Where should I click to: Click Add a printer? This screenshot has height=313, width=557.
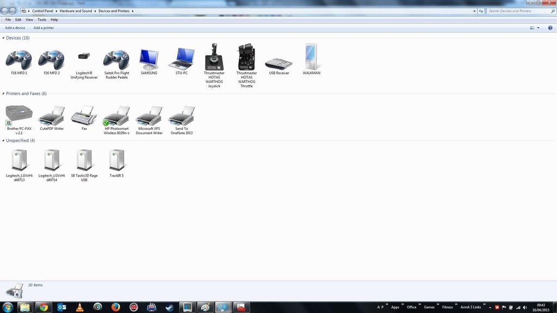point(44,28)
